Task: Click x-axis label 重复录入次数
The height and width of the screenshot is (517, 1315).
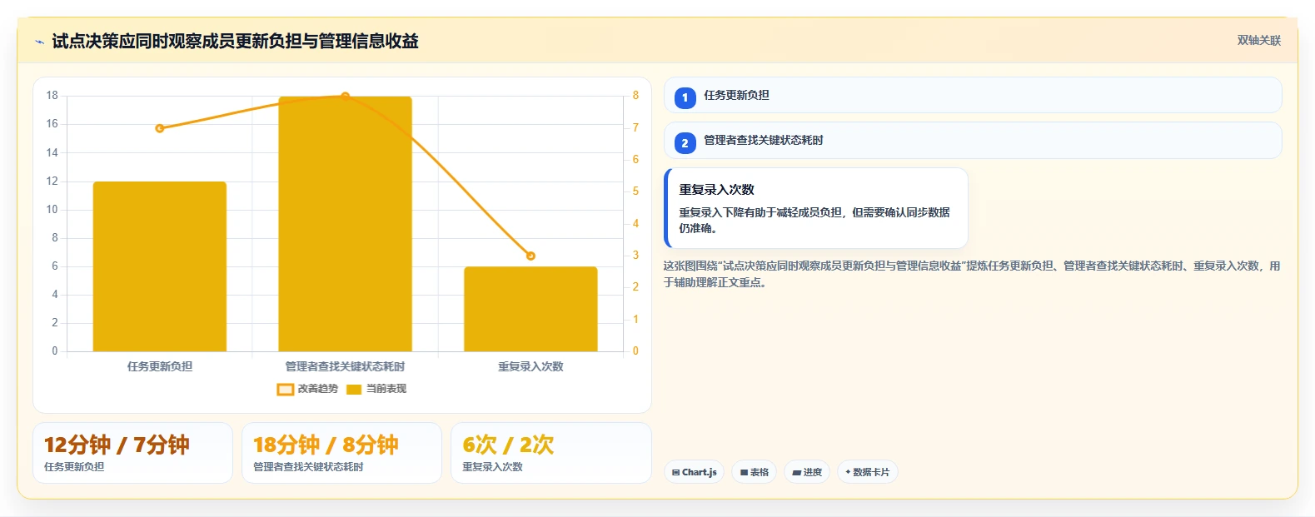Action: pos(530,366)
